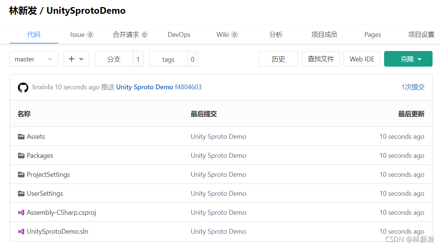Click the Assets folder icon
440x246 pixels.
click(21, 137)
